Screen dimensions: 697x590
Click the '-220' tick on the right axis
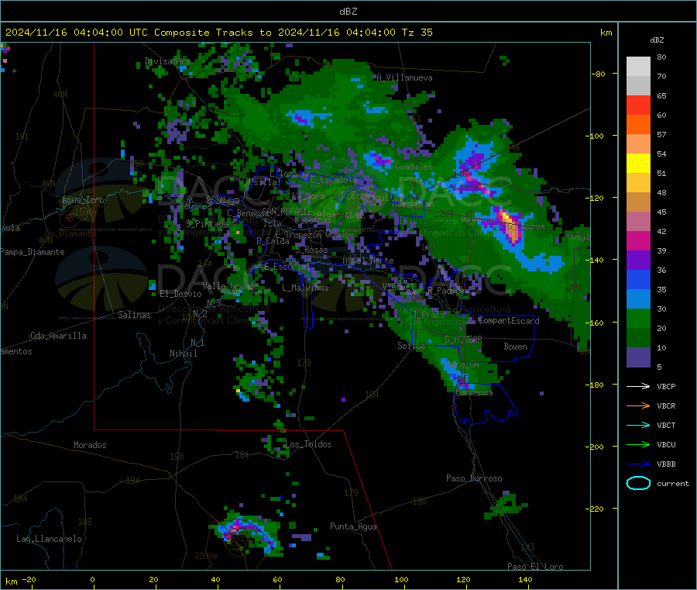(596, 509)
